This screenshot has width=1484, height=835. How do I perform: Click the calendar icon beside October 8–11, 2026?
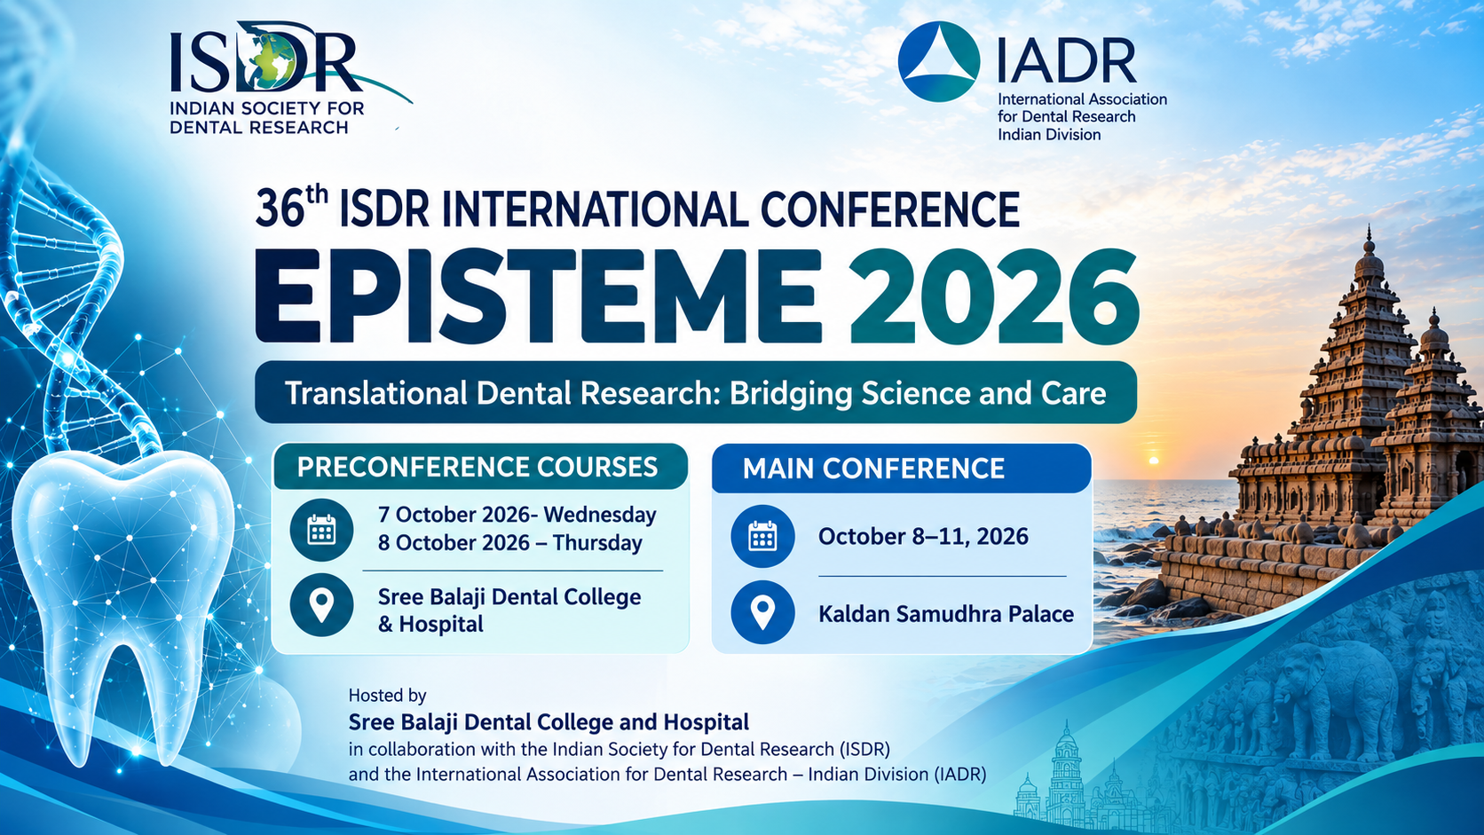click(x=762, y=536)
